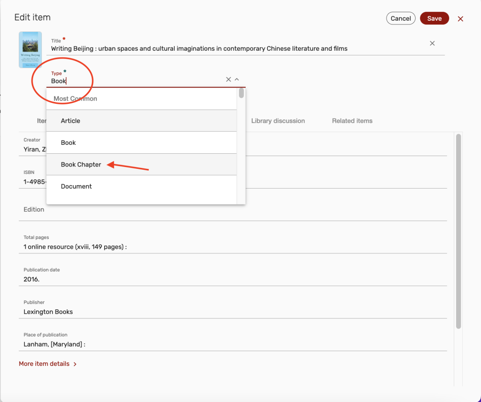Image resolution: width=481 pixels, height=402 pixels.
Task: Expand More item details
Action: (x=47, y=364)
